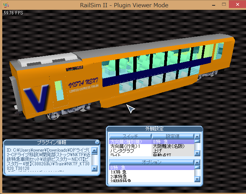Click scroll-down arrow of switch list
This screenshot has height=194, width=246.
(197, 153)
